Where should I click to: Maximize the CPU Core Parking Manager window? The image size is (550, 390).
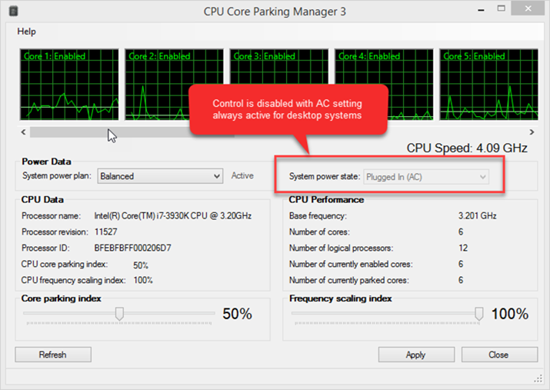(x=502, y=8)
